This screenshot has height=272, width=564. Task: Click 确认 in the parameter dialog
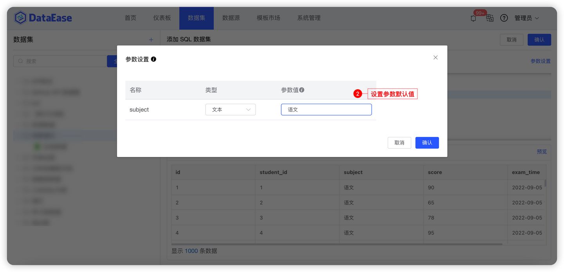(427, 142)
